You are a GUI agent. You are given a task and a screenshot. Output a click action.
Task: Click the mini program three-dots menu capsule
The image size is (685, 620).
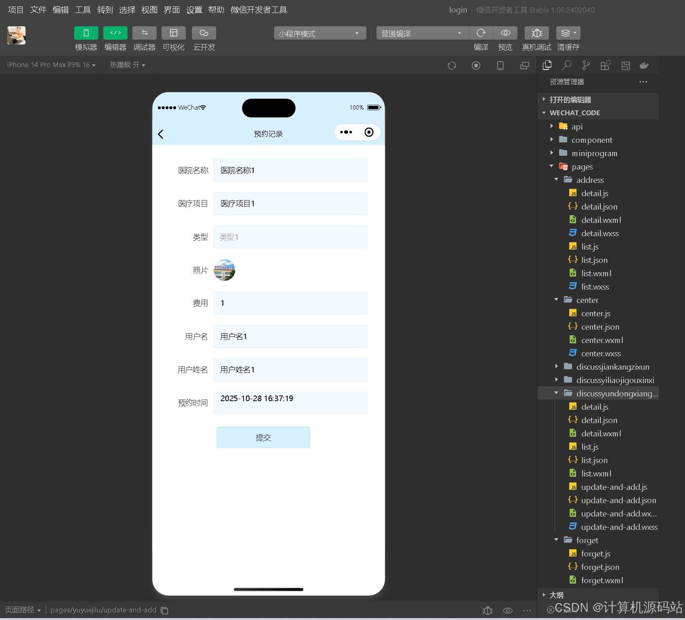[346, 132]
